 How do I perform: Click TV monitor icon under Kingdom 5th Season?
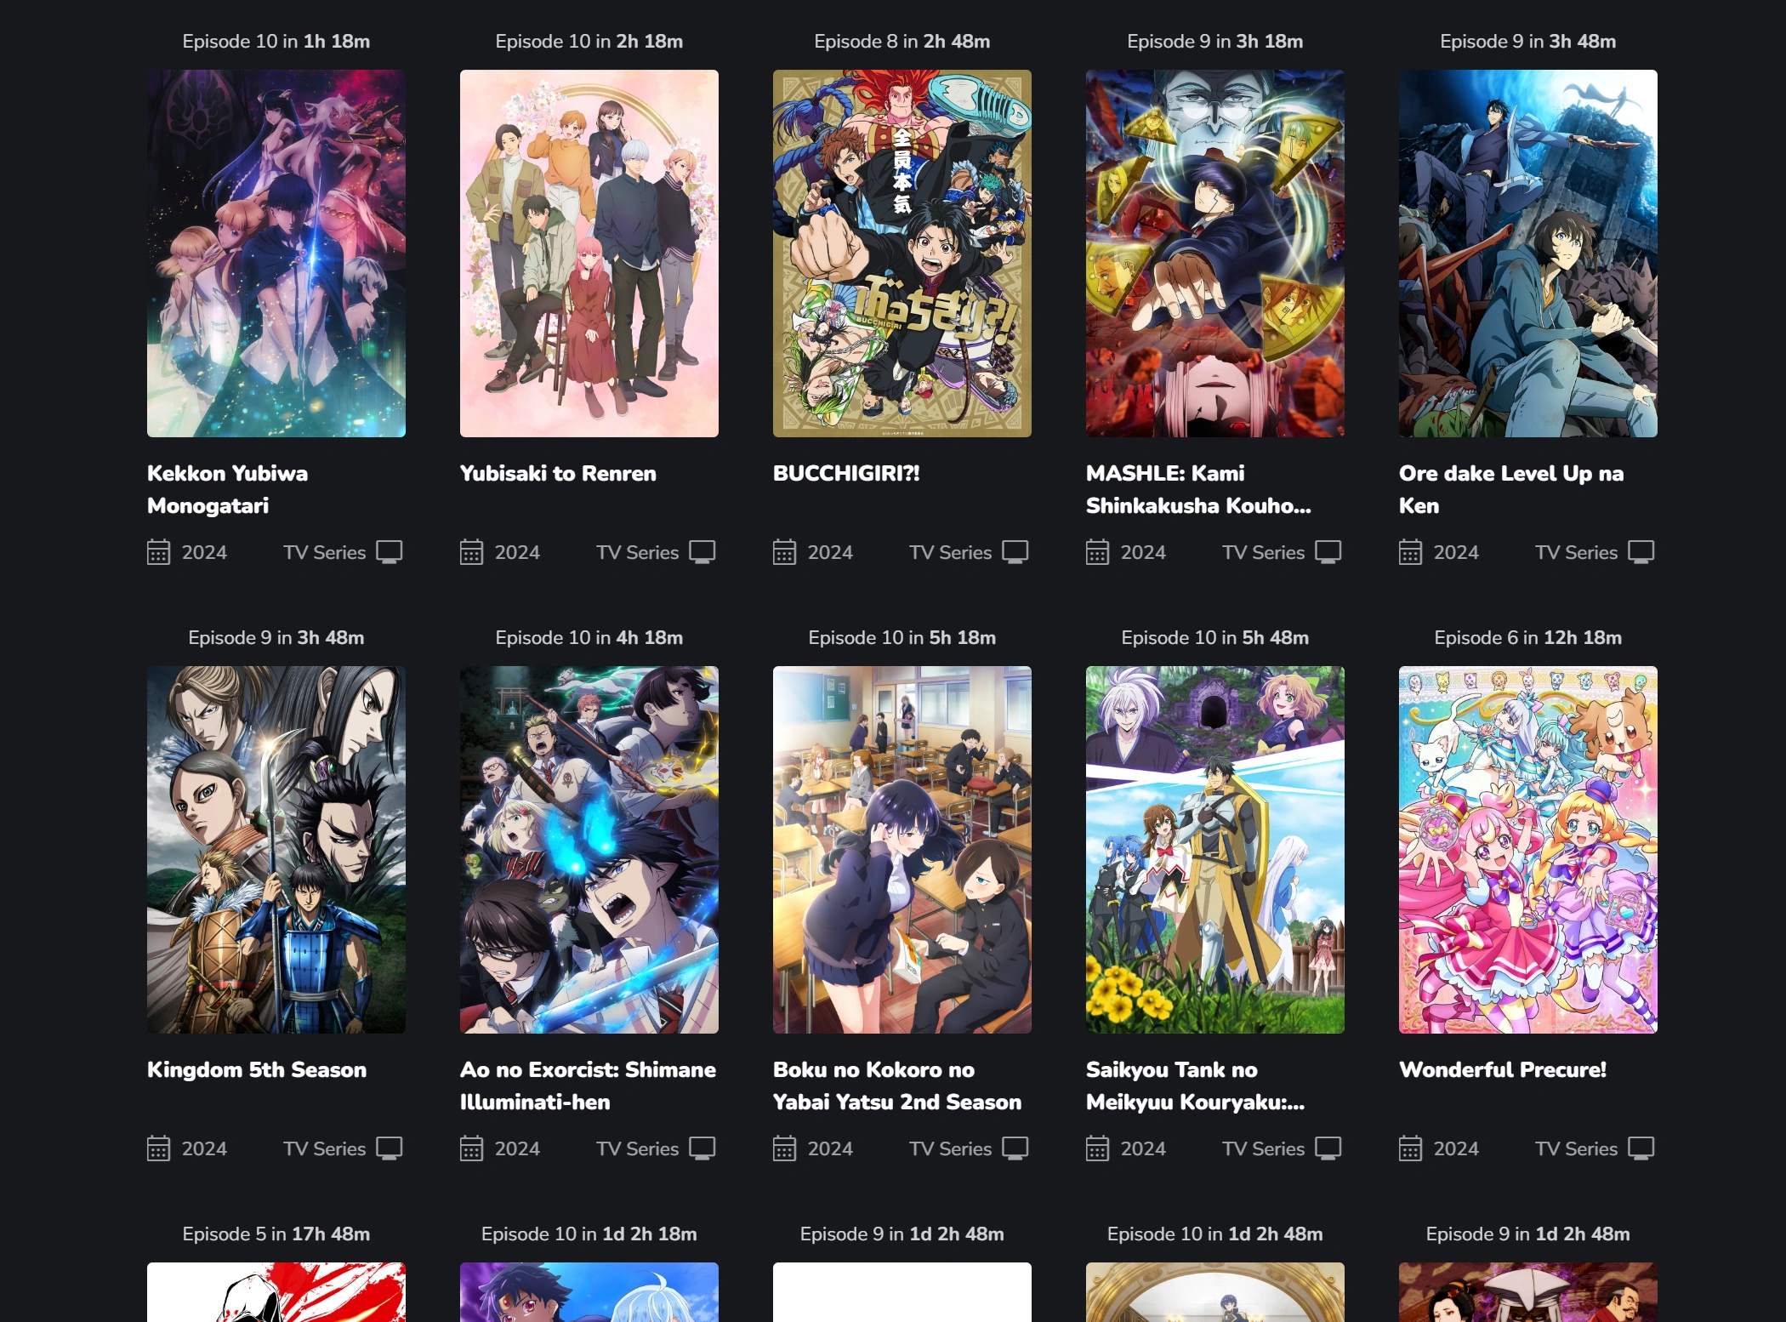click(389, 1148)
